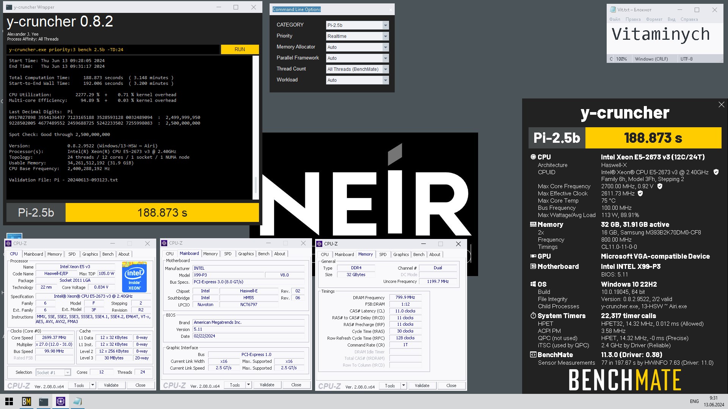Click the Motherboard icon in the BenchMate panel
Viewport: 728px width, 409px height.
click(x=533, y=267)
